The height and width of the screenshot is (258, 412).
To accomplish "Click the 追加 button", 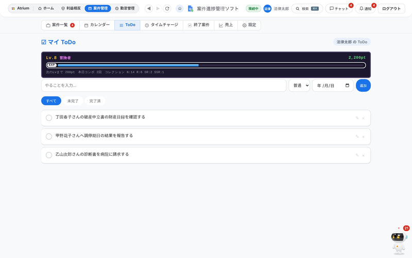I will 363,86.
